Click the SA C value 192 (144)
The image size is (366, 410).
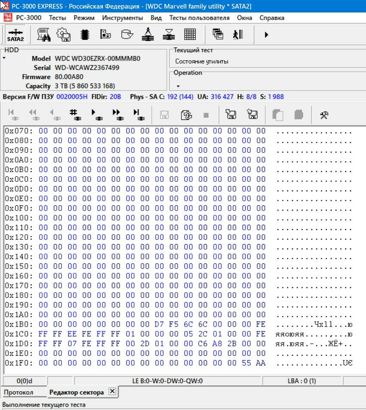tap(180, 97)
